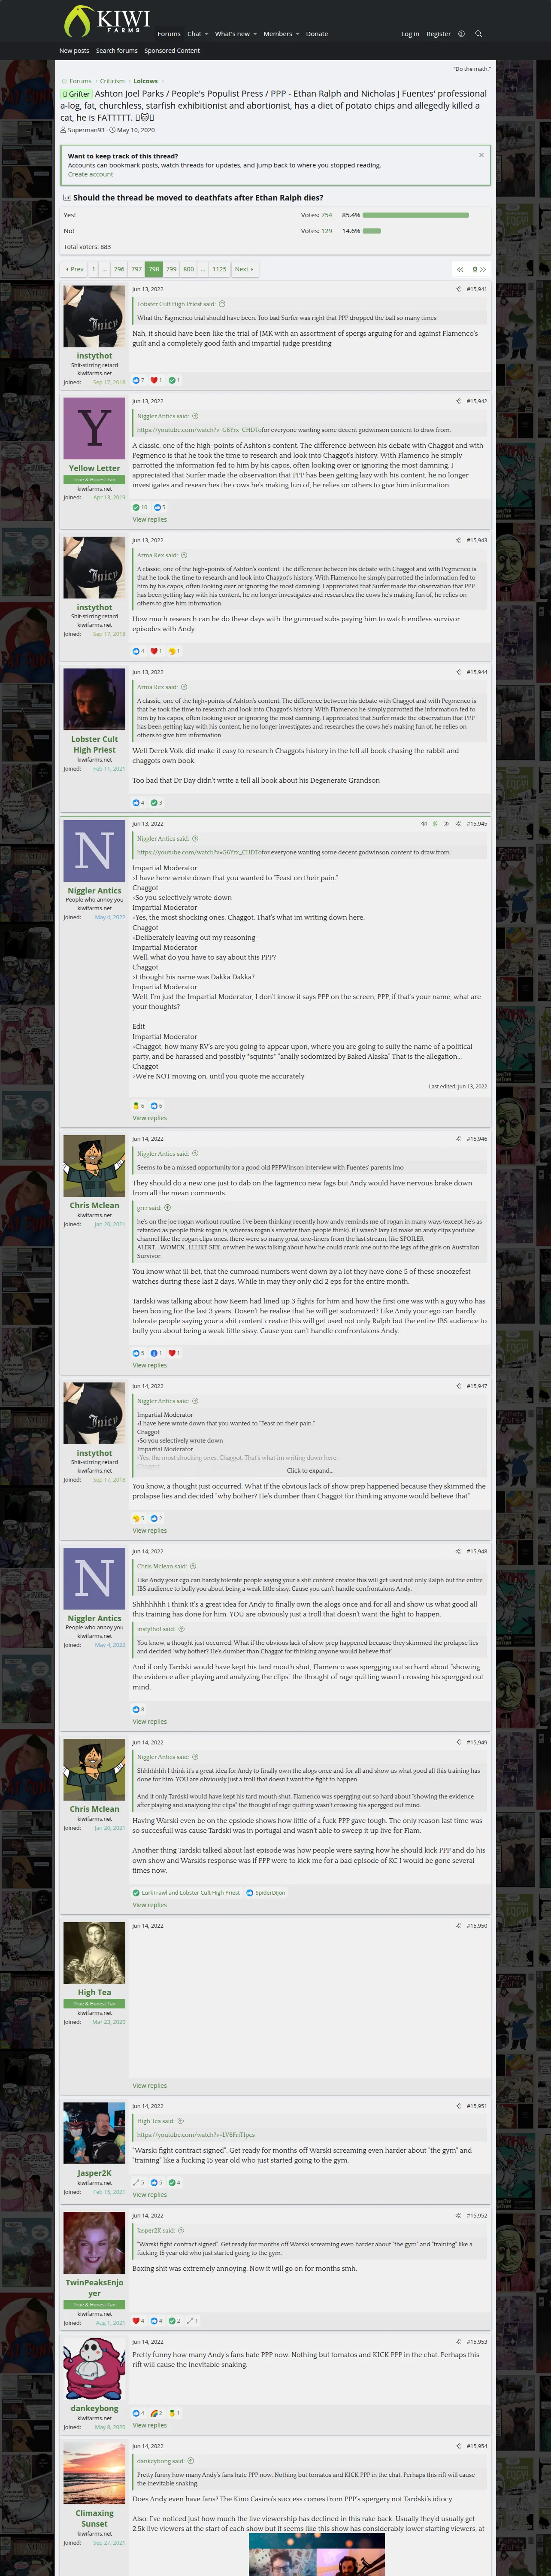
Task: Share post #15,950 using its icon
Action: click(x=458, y=1925)
